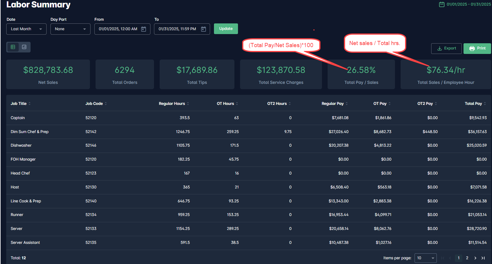492x264 pixels.
Task: Jump to last page arrow
Action: (483, 258)
